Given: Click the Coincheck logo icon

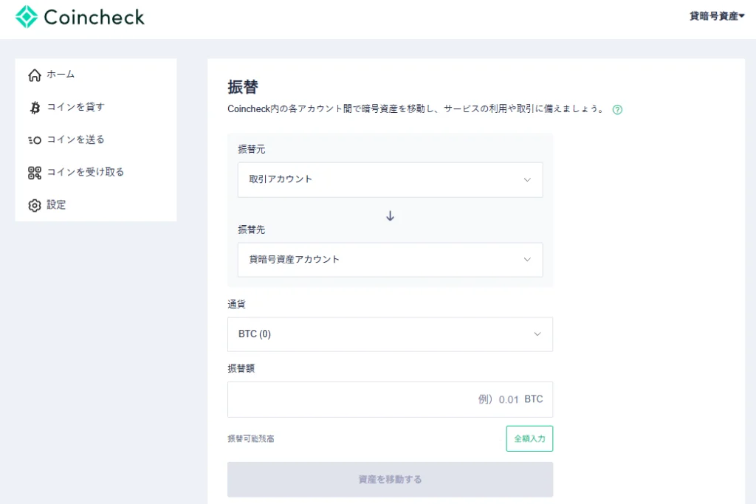Looking at the screenshot, I should (27, 16).
